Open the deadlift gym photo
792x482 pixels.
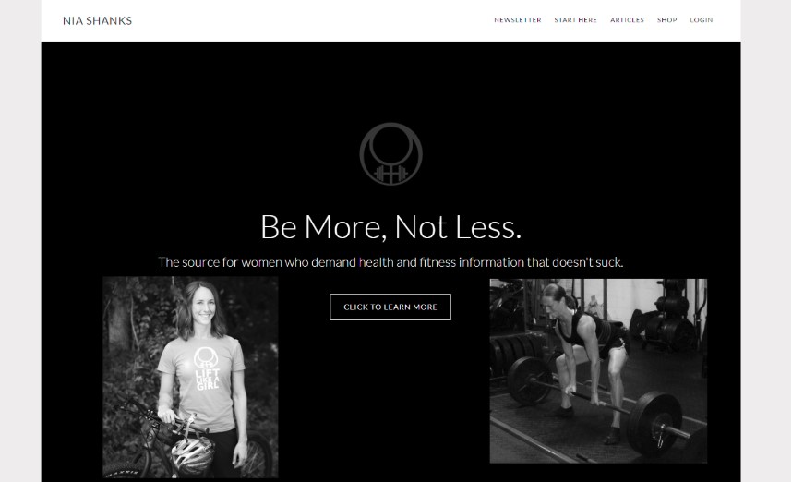(598, 371)
